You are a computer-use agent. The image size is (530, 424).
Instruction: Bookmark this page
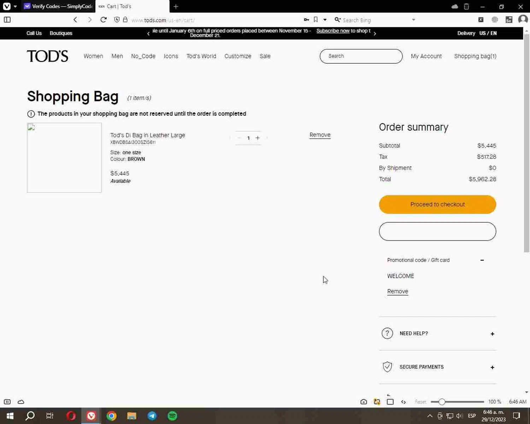pos(316,20)
